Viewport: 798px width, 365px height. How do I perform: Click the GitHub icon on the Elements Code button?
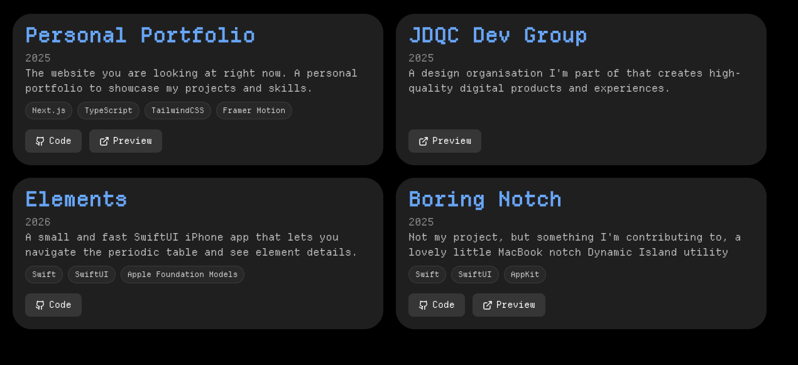[40, 305]
